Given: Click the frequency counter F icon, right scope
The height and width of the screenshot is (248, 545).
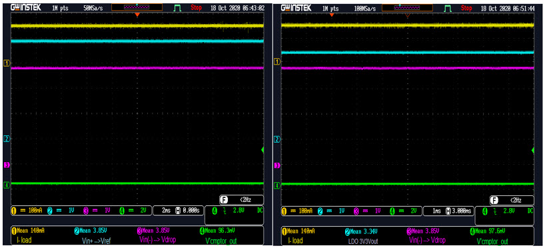Looking at the screenshot, I should coord(494,201).
